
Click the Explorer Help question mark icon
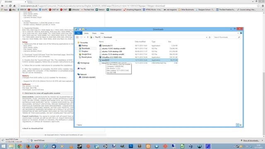coord(241,33)
